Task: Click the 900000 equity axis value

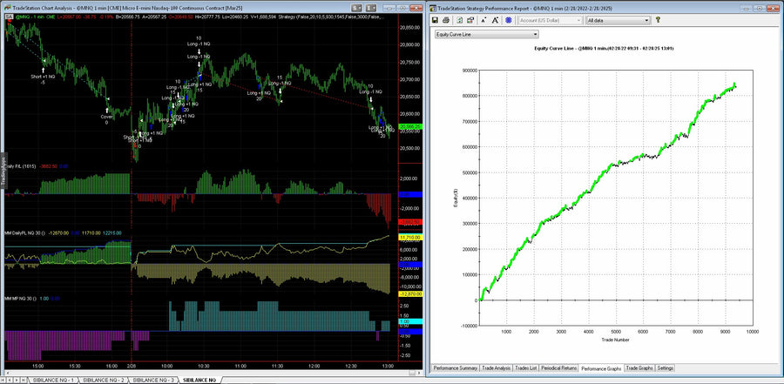Action: 470,71
